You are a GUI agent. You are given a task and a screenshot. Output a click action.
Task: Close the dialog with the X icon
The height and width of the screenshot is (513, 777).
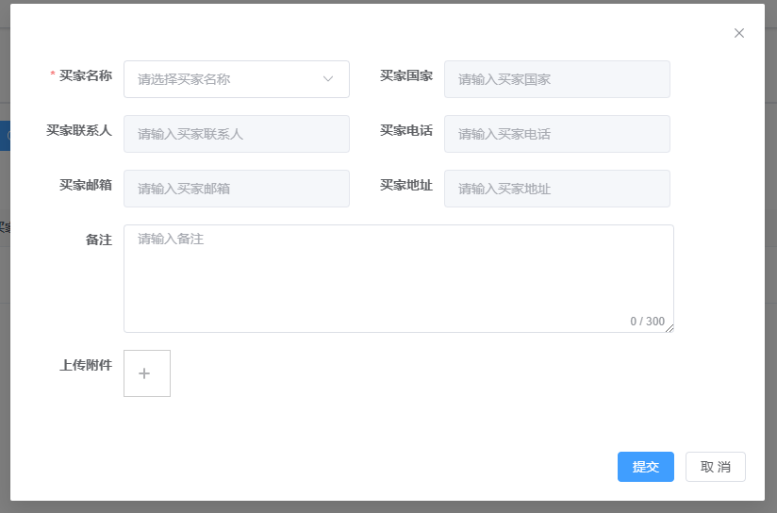(739, 33)
